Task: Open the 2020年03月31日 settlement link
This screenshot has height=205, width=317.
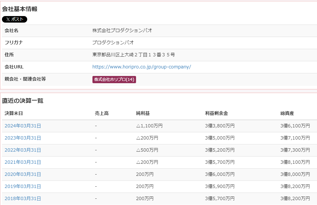Action: click(23, 174)
